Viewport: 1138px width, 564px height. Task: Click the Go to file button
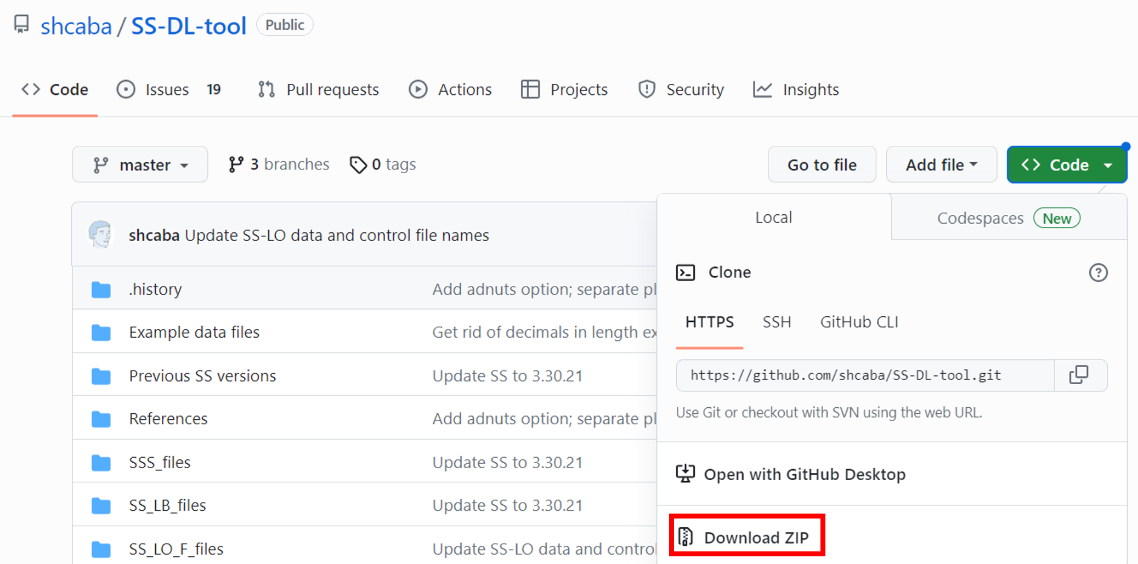click(x=822, y=164)
